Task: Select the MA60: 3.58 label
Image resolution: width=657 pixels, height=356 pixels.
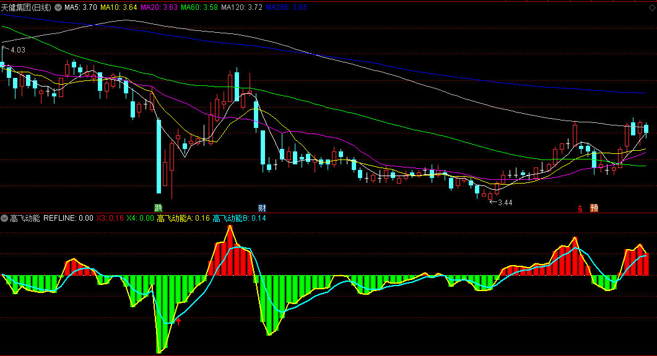Action: 199,7
